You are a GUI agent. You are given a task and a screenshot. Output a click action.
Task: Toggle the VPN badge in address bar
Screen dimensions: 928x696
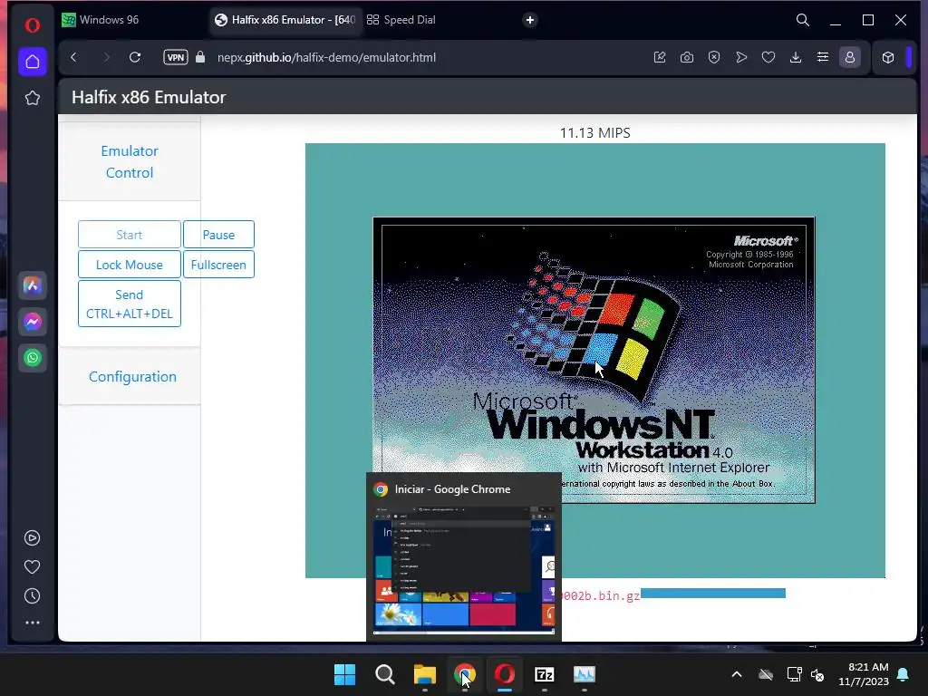click(x=175, y=57)
